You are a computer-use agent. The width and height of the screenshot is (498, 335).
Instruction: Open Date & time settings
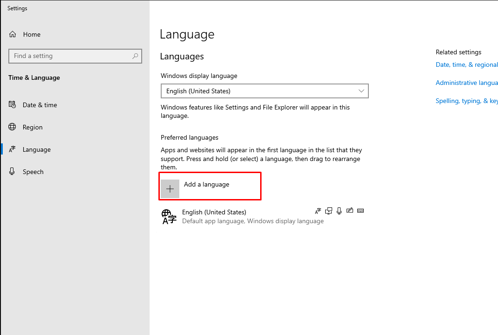pos(39,105)
